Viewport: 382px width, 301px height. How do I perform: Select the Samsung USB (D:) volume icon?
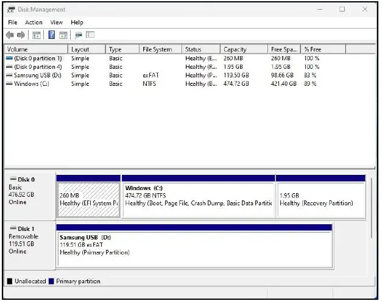(9, 76)
